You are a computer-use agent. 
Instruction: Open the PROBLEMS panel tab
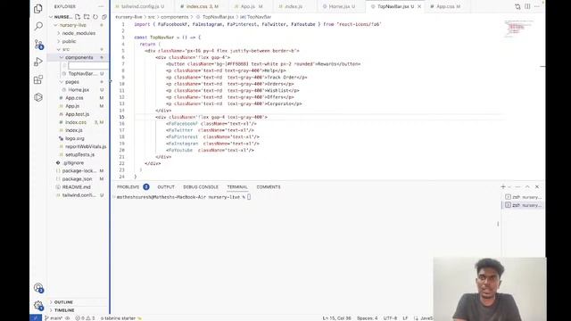(128, 186)
